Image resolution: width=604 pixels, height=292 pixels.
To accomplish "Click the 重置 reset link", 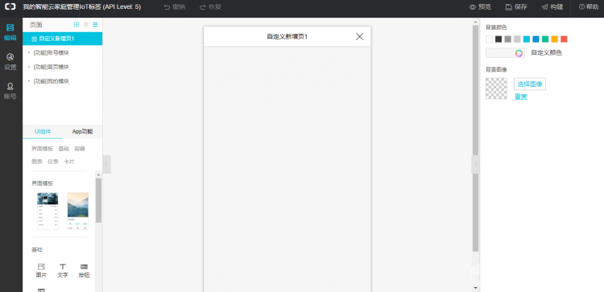I will [x=521, y=97].
